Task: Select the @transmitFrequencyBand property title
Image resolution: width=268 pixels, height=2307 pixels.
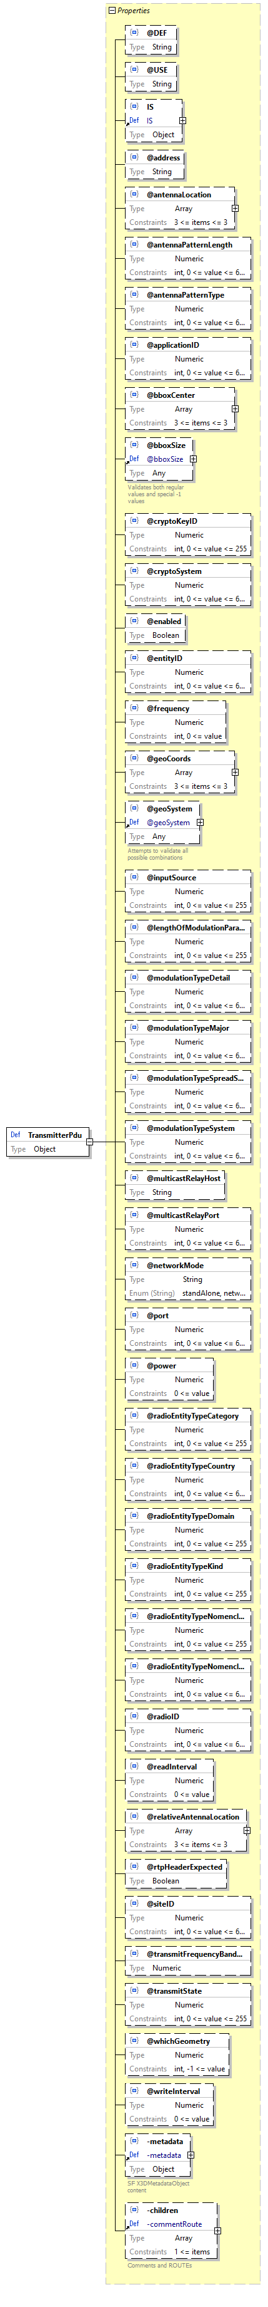Action: tap(195, 1954)
